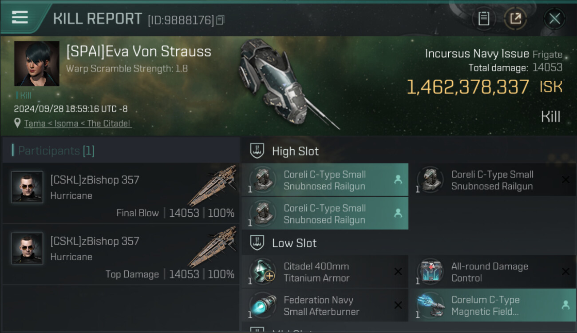The width and height of the screenshot is (577, 333).
Task: Copy the kill report ID number
Action: pos(221,20)
